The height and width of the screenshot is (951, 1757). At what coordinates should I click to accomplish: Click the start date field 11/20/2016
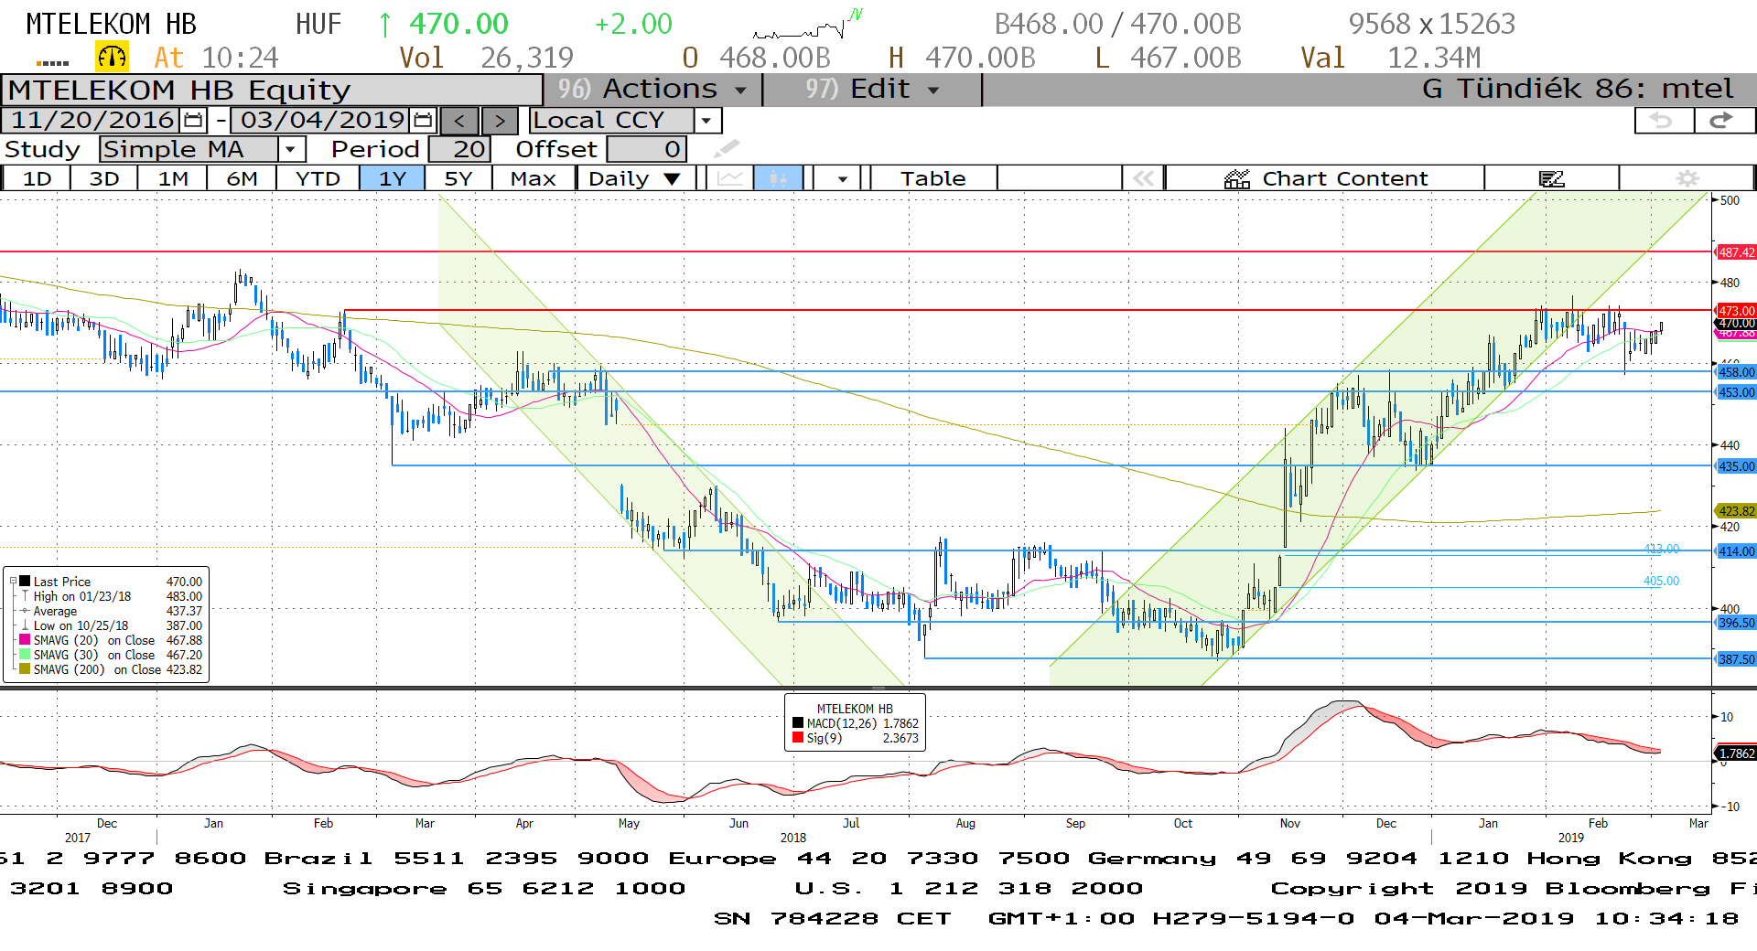pyautogui.click(x=92, y=120)
